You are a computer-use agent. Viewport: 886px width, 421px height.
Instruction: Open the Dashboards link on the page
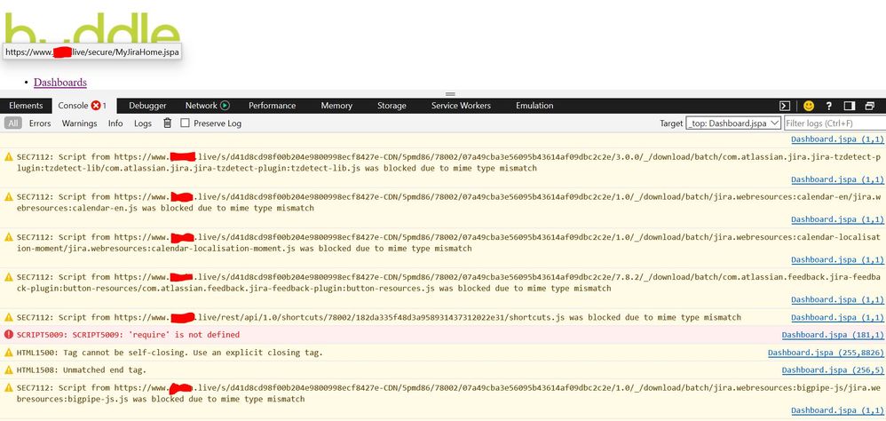59,83
